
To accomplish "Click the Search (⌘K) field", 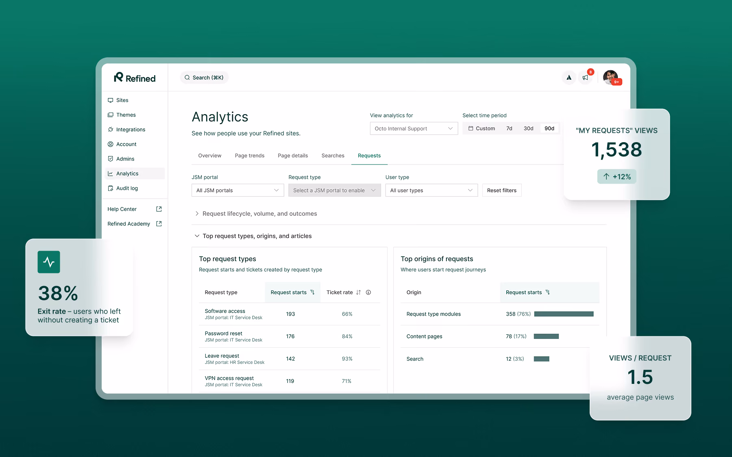I will coord(204,78).
